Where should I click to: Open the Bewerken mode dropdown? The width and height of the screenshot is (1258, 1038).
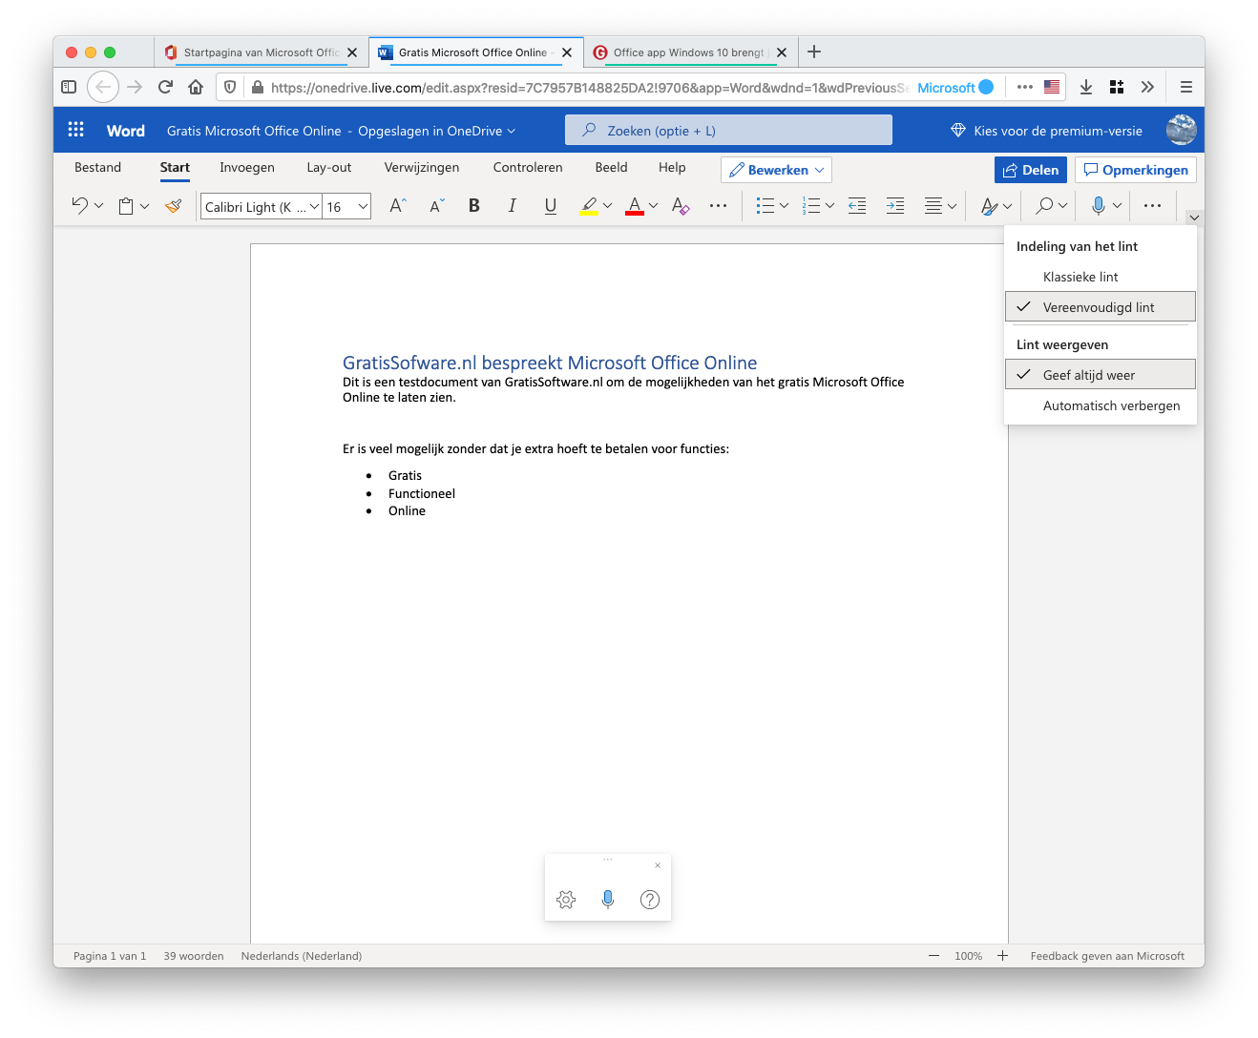pos(776,170)
